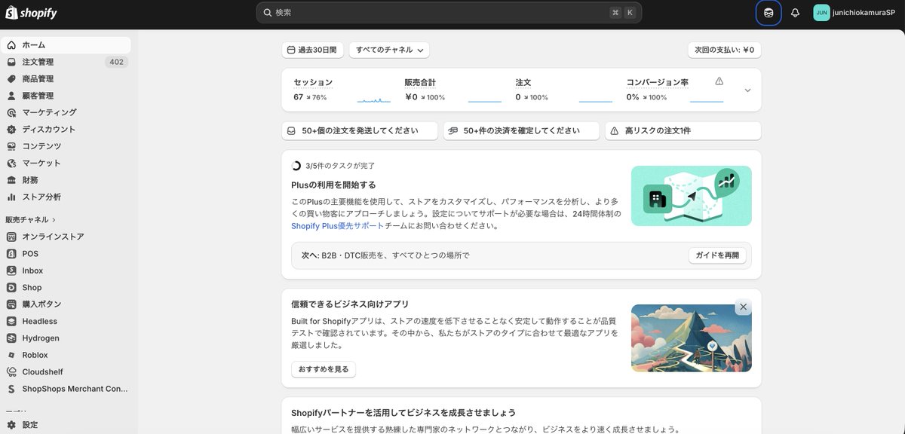Click the 3/5件のタスクが完了 progress ring
905x434 pixels.
296,166
